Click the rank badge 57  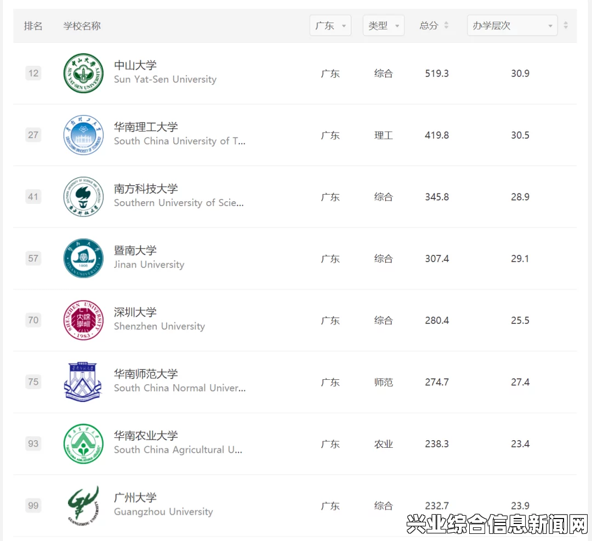pos(33,259)
